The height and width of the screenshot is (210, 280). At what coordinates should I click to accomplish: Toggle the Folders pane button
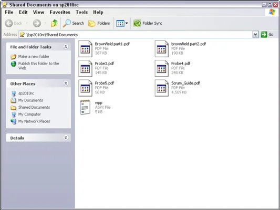click(99, 23)
